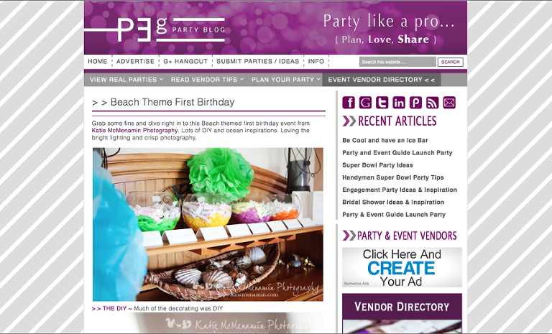Image resolution: width=552 pixels, height=334 pixels.
Task: Subscribe via the RSS feed icon
Action: tap(432, 103)
